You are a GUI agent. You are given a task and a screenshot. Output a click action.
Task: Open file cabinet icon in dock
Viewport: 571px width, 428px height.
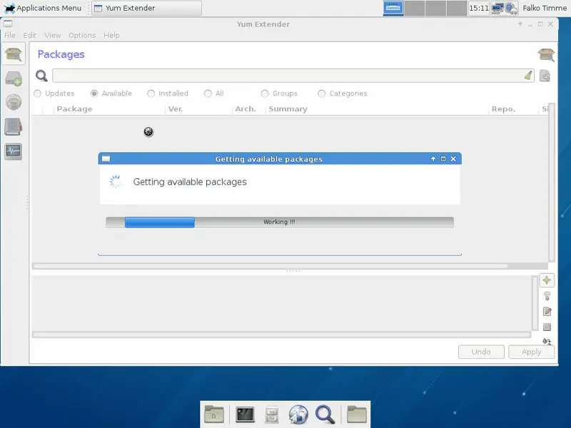point(272,414)
